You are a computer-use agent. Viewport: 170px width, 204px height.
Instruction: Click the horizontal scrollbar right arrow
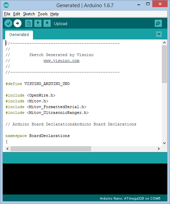pyautogui.click(x=158, y=149)
